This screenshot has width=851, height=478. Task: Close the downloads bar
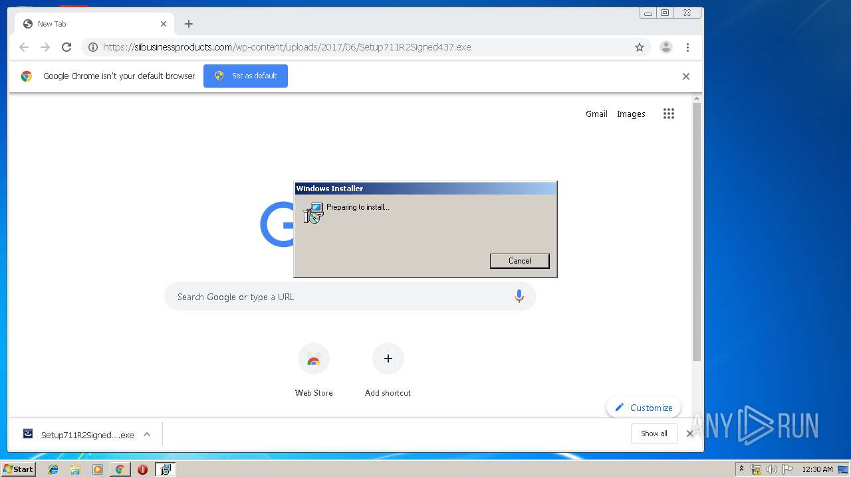pos(689,434)
